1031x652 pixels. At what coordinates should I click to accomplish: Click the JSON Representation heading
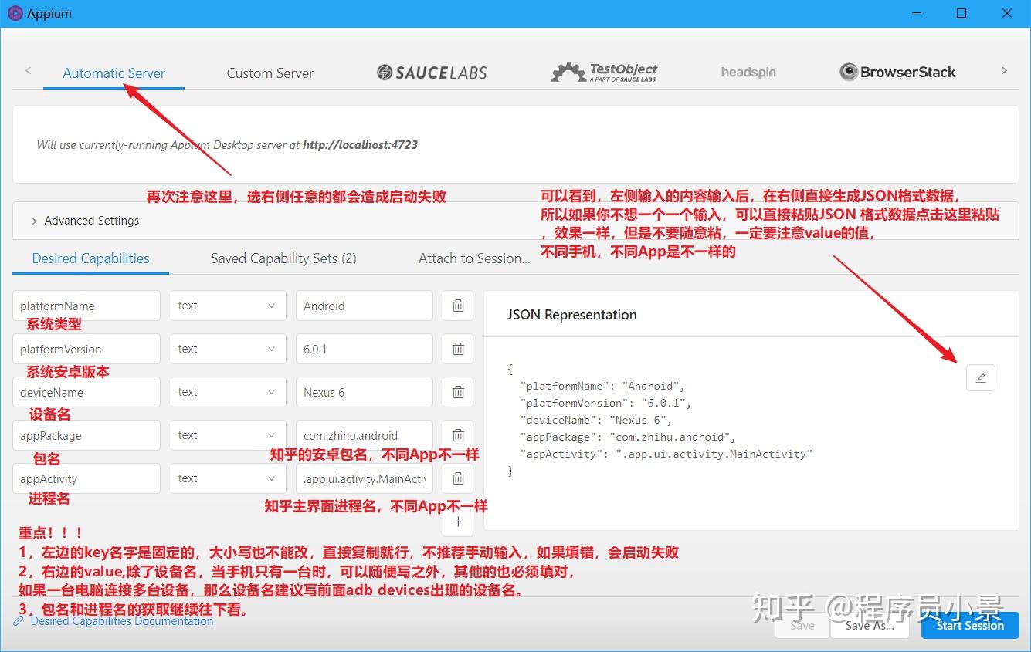(572, 315)
